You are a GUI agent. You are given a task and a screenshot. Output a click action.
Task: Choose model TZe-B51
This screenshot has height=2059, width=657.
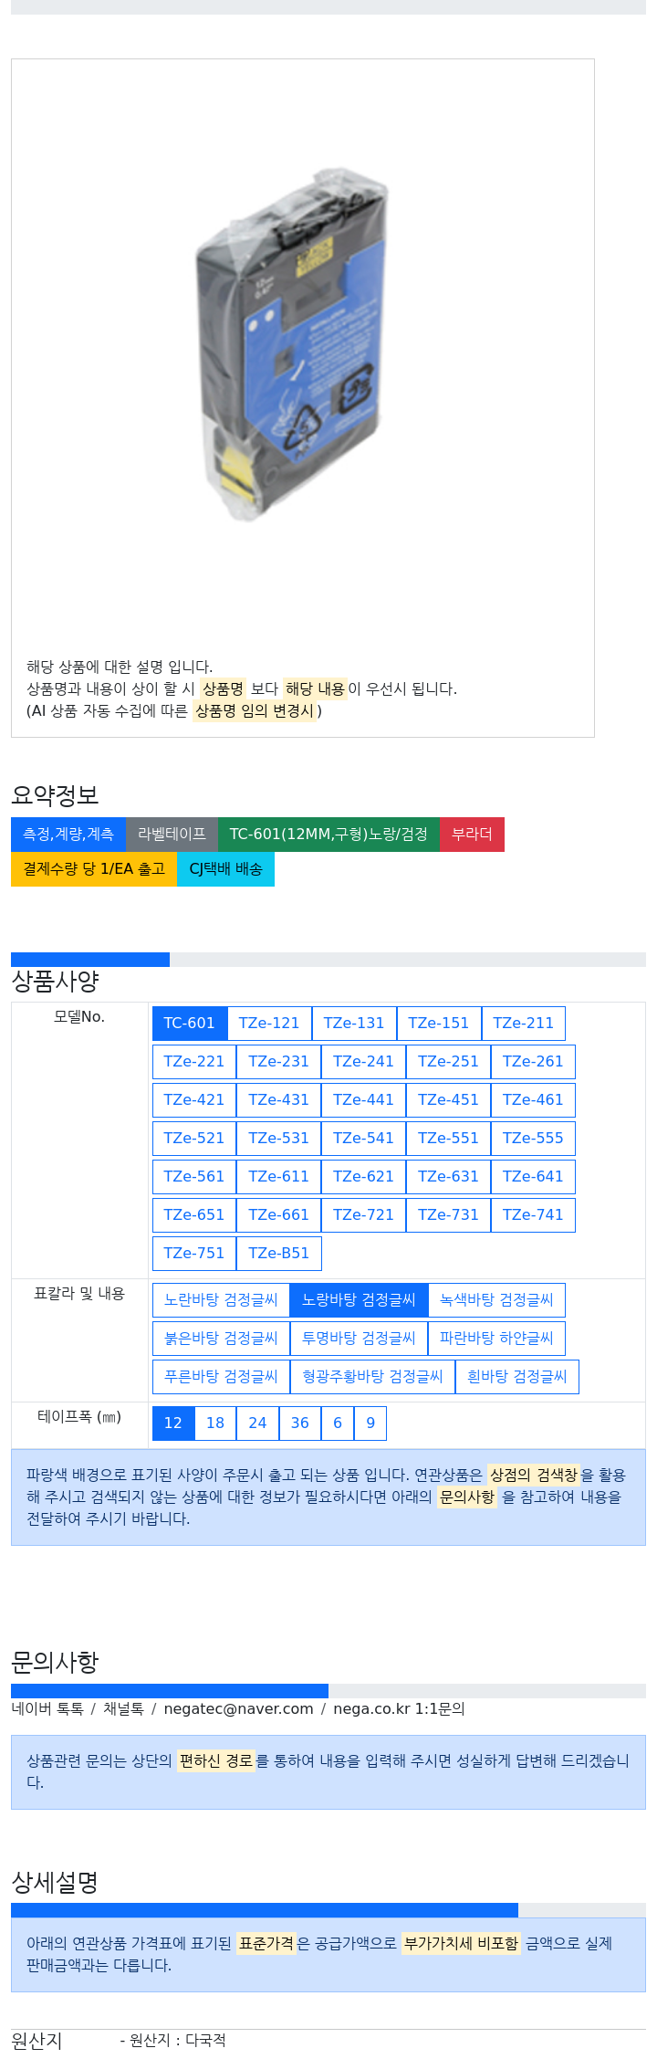tap(279, 1254)
